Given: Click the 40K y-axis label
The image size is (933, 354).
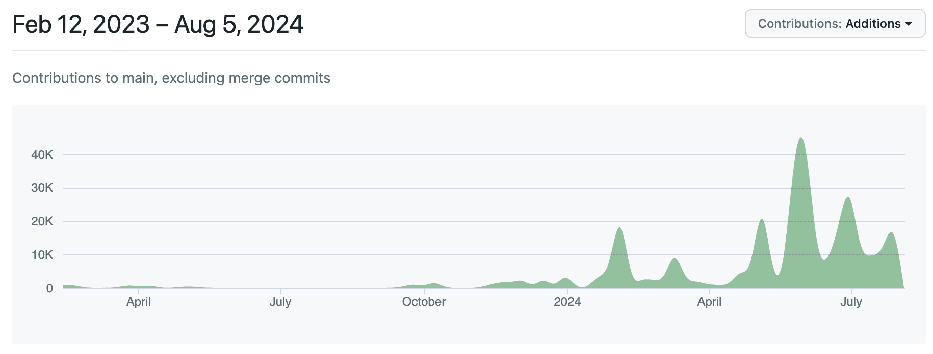Looking at the screenshot, I should (x=42, y=155).
